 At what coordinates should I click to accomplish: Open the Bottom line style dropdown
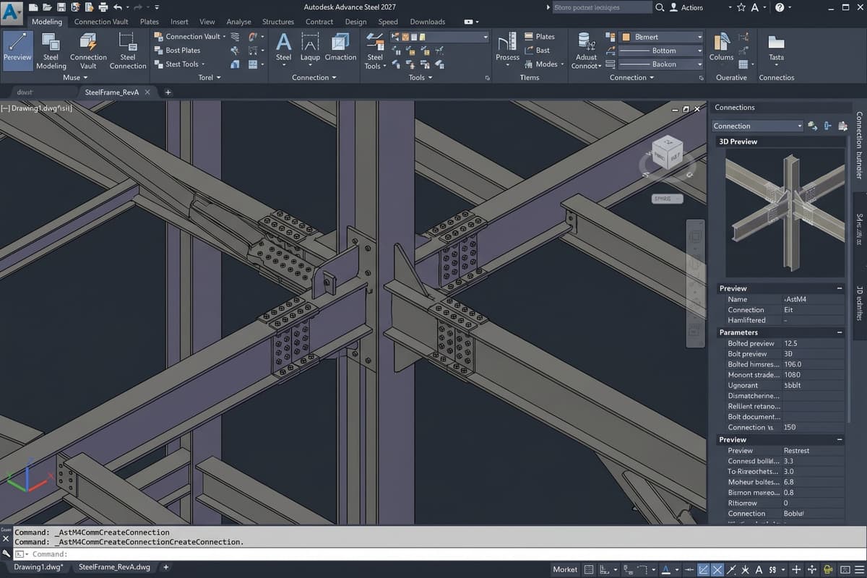coord(661,51)
